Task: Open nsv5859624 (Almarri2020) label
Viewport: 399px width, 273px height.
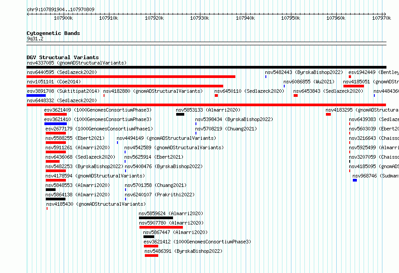Action: (x=171, y=213)
